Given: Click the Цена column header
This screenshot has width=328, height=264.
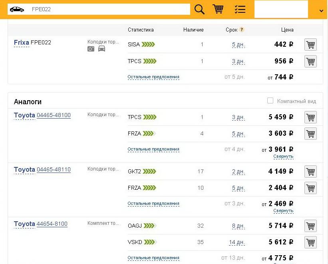Looking at the screenshot, I should pos(287,30).
